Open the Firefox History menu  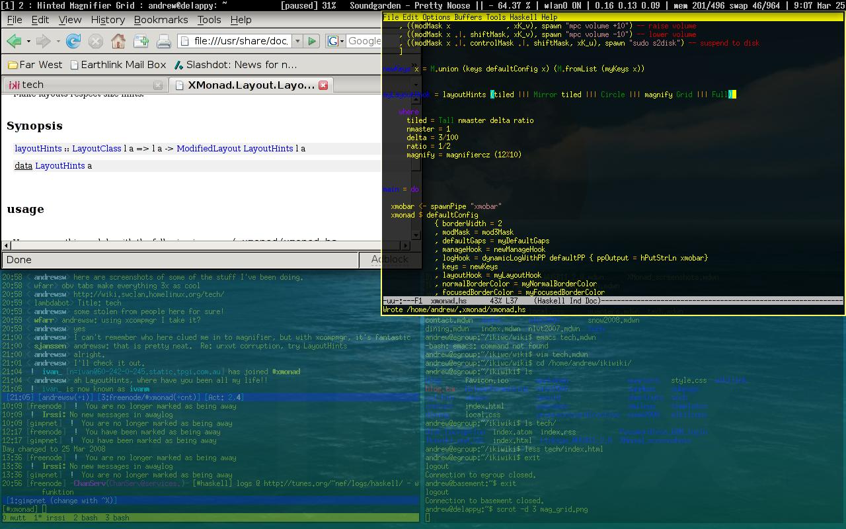click(108, 20)
